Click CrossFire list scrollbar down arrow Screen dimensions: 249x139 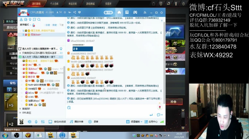[183, 128]
